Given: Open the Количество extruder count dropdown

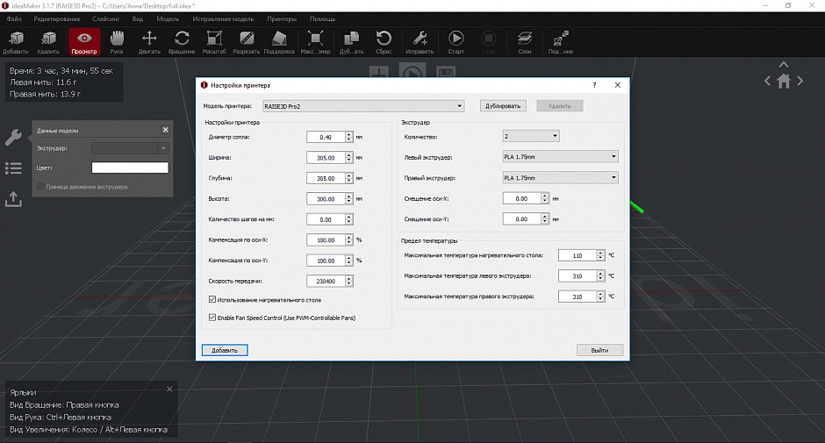Looking at the screenshot, I should (x=531, y=136).
